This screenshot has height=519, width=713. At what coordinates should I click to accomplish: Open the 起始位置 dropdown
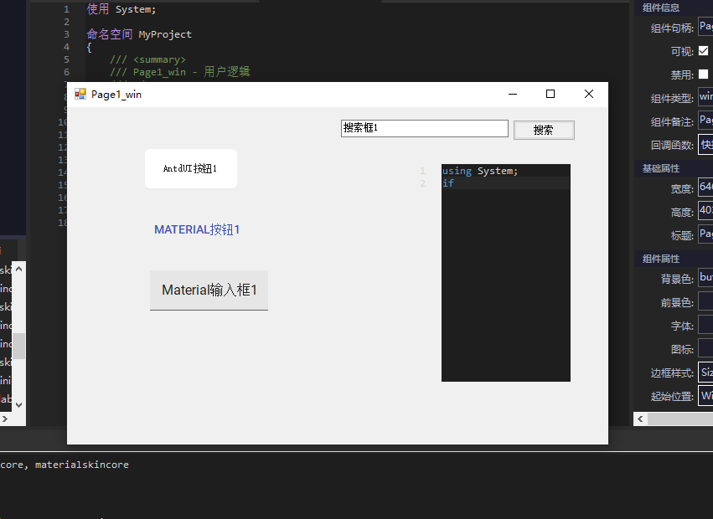[705, 396]
